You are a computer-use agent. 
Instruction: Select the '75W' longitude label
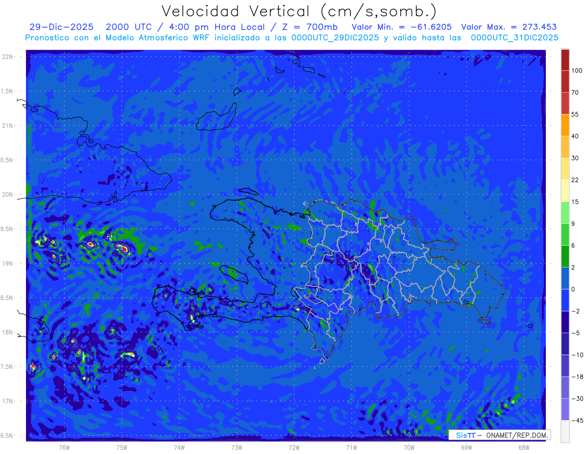tap(122, 447)
